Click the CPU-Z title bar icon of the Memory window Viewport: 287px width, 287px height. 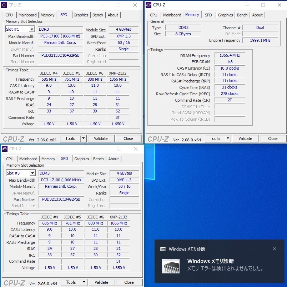pos(149,5)
